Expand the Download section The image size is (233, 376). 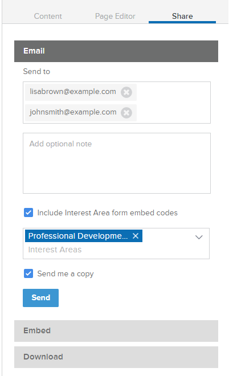(x=116, y=357)
